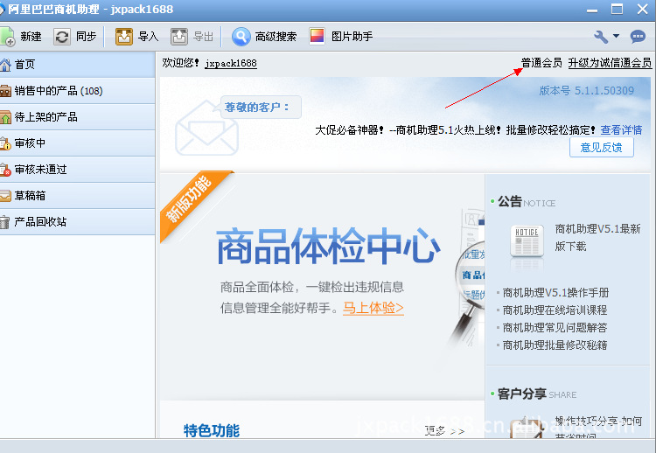
Task: Minimize the 阿里巴巴商机助理 window
Action: pyautogui.click(x=592, y=10)
